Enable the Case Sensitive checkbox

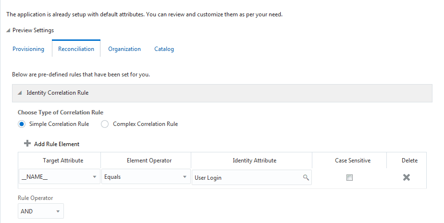[x=349, y=177]
